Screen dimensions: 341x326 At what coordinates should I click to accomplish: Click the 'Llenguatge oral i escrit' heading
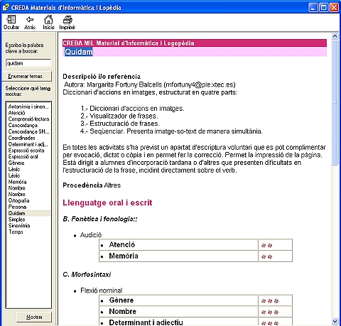click(x=107, y=203)
